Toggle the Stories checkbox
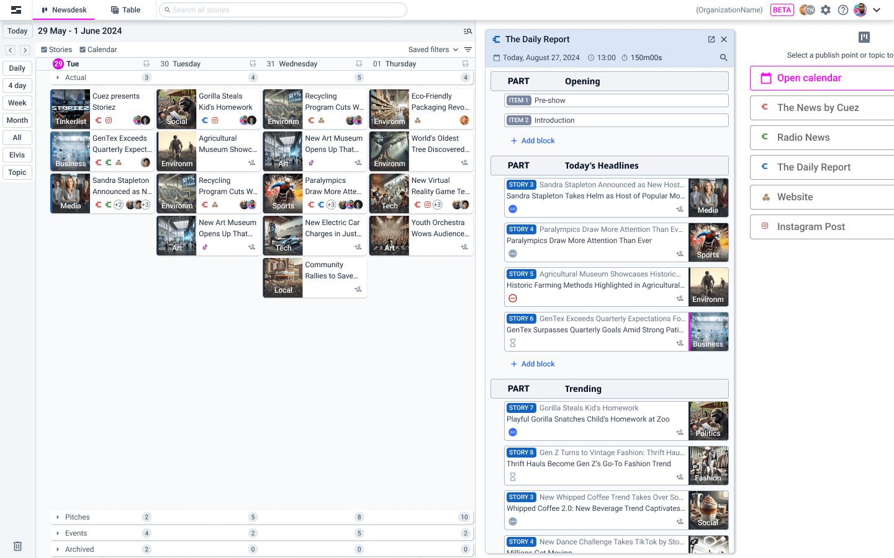This screenshot has width=894, height=558. click(44, 50)
